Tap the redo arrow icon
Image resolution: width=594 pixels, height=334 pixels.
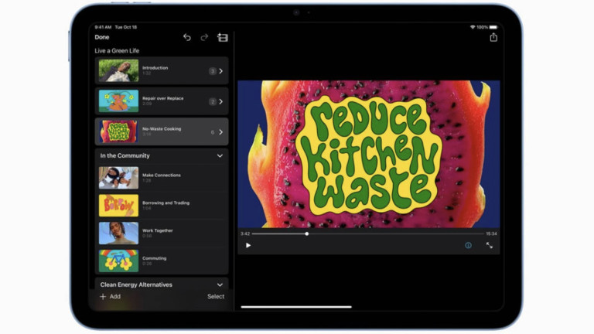pyautogui.click(x=204, y=37)
